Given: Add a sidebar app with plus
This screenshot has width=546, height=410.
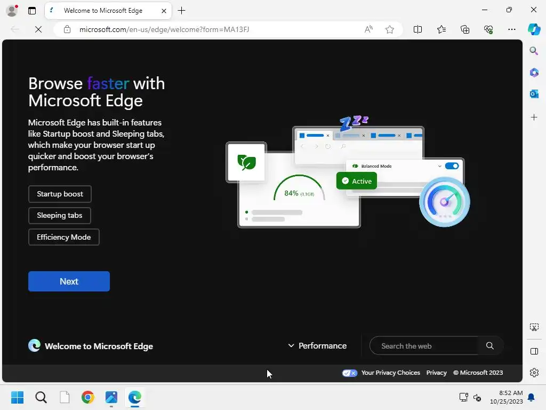Looking at the screenshot, I should pyautogui.click(x=534, y=117).
